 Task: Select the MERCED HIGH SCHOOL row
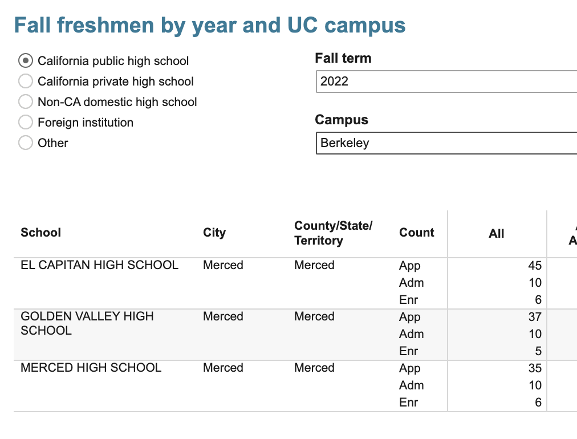click(x=91, y=368)
